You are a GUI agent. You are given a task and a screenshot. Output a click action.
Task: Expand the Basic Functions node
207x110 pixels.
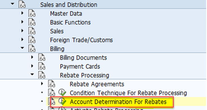(x=22, y=22)
